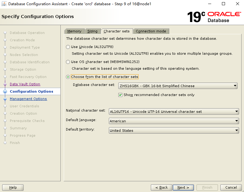This screenshot has height=192, width=244.
Task: Click the Summary step text
Action: (x=18, y=128)
